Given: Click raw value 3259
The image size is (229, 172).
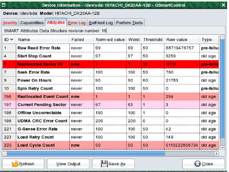Looking at the screenshot, I should pyautogui.click(x=171, y=56).
